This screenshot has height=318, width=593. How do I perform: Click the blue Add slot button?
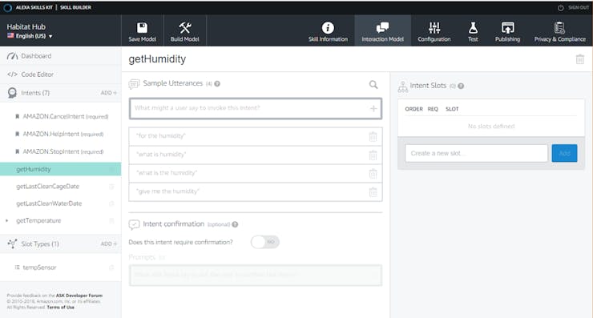[x=564, y=153]
